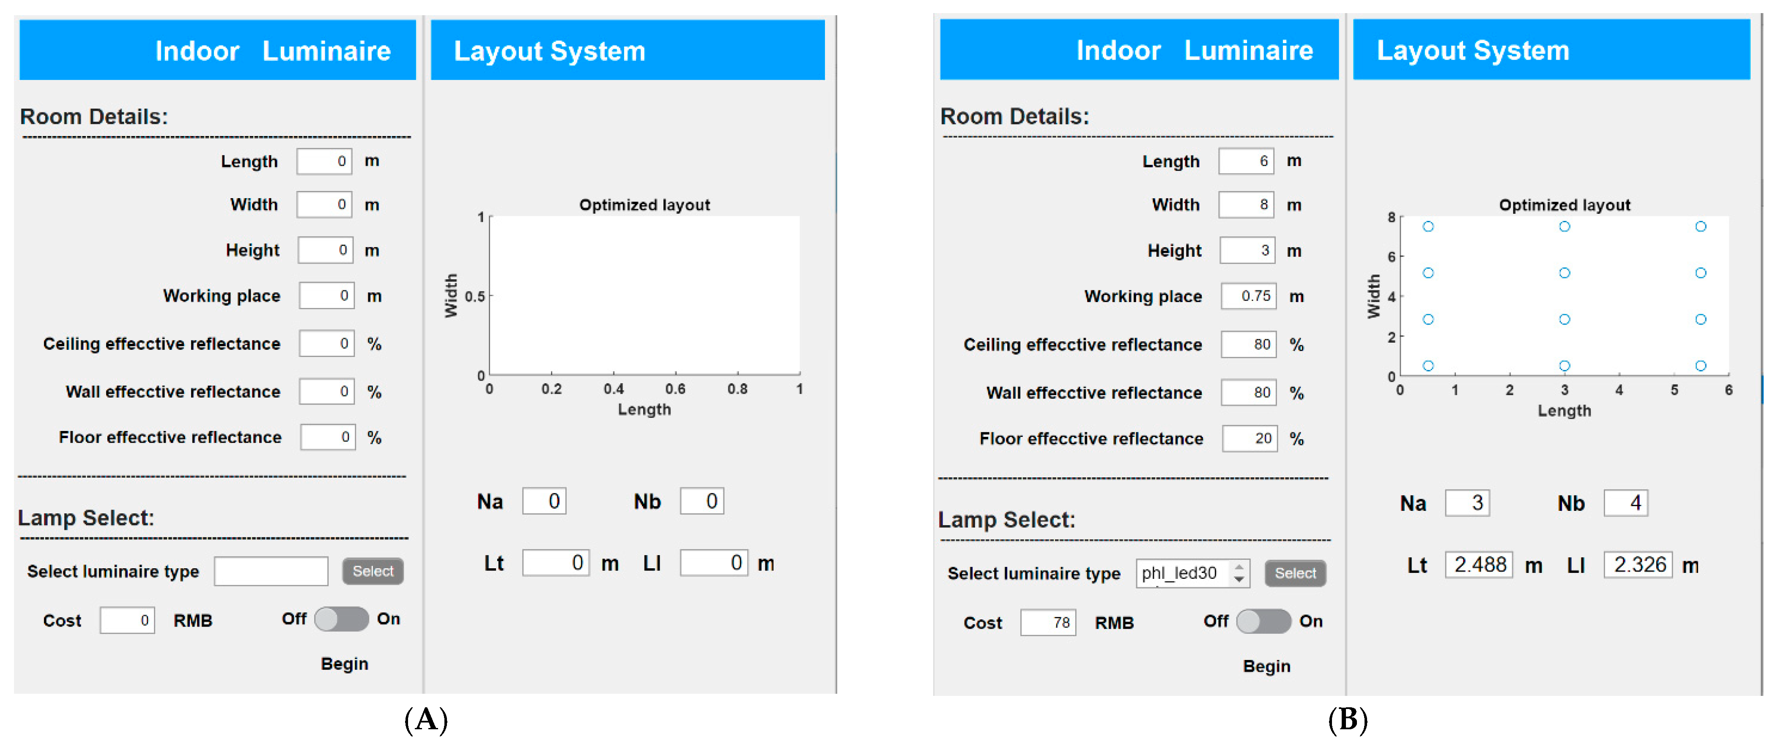
Task: Toggle the Off/On switch in panel B
Action: [1263, 621]
